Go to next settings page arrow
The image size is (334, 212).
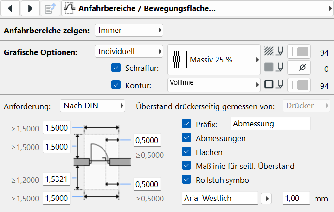point(30,8)
